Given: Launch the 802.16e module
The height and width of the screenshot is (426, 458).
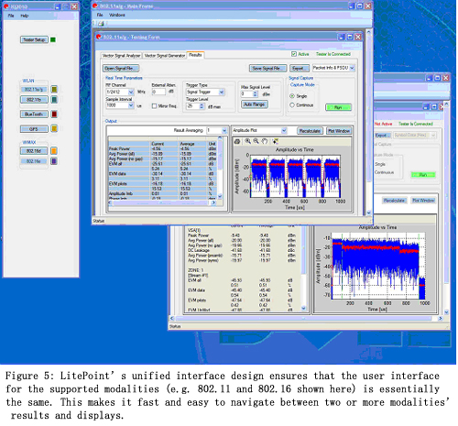Looking at the screenshot, I should [x=34, y=161].
